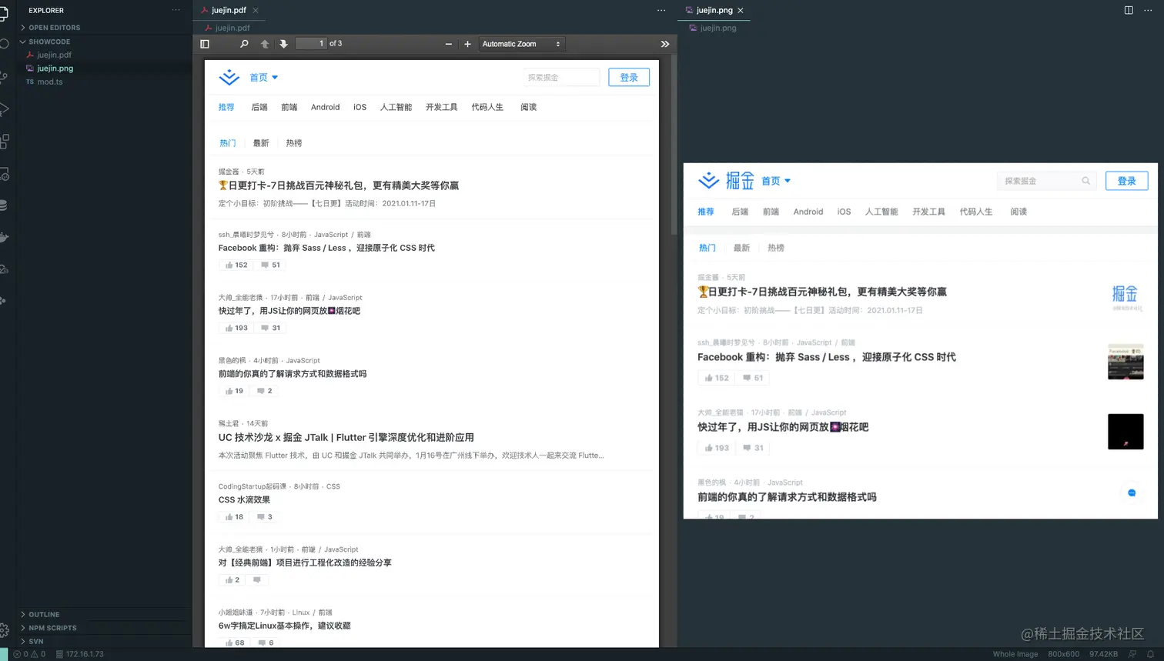Open CSS 水滴效果 article link
The height and width of the screenshot is (661, 1164).
(244, 499)
